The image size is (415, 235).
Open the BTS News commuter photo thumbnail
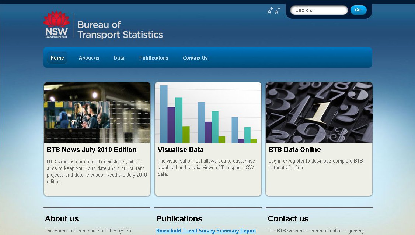[x=97, y=112]
